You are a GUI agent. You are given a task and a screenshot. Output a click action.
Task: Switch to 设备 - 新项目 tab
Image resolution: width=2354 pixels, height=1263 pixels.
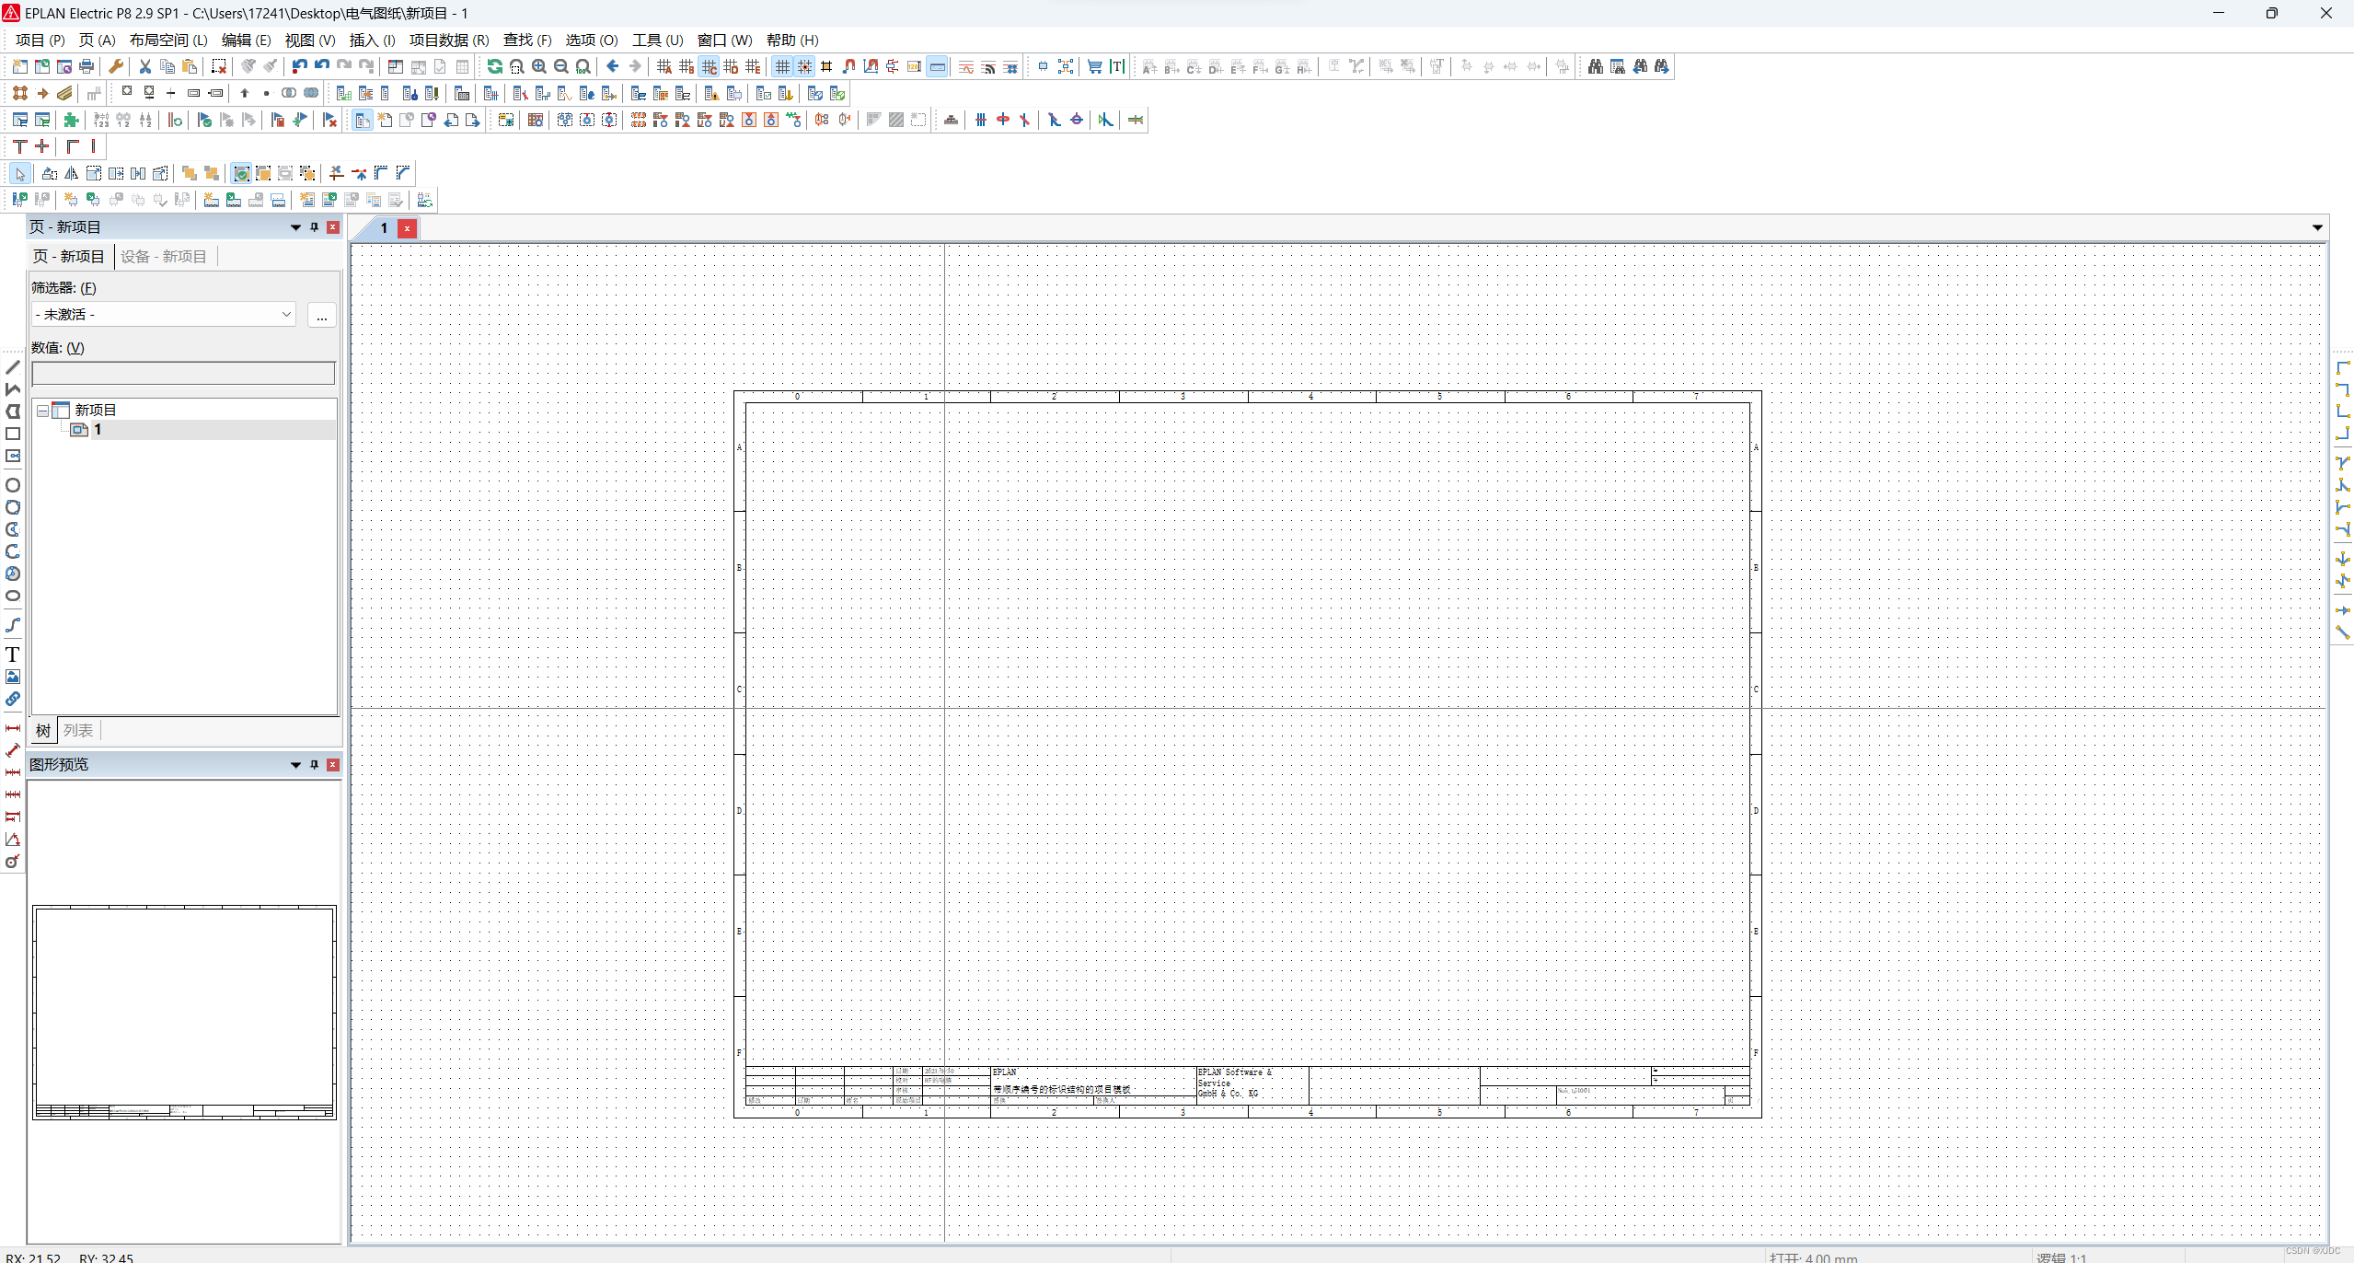[x=164, y=257]
